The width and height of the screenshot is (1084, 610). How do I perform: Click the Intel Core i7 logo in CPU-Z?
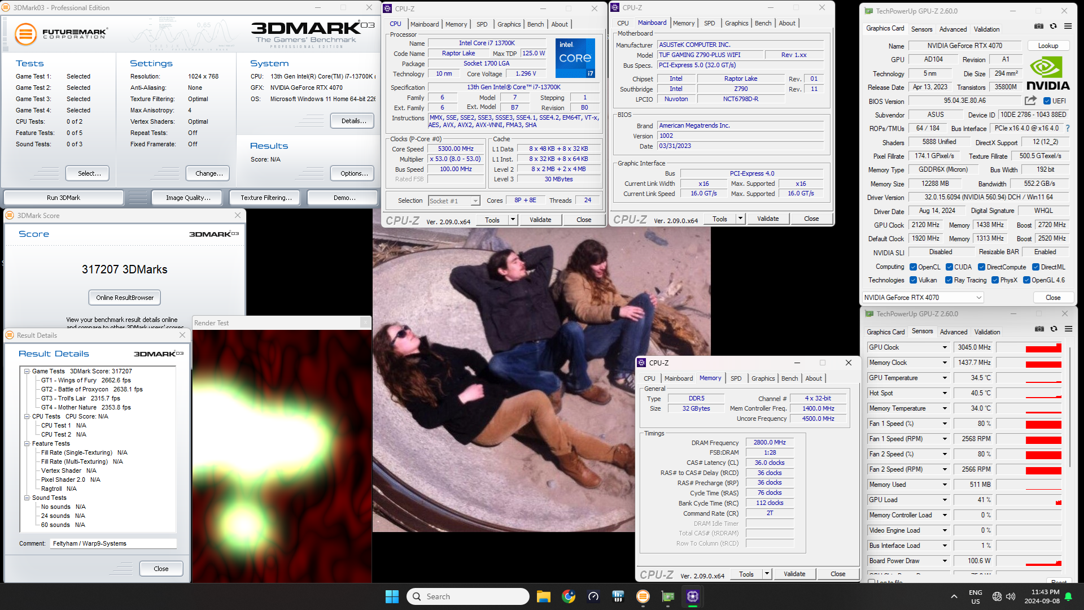pyautogui.click(x=575, y=58)
